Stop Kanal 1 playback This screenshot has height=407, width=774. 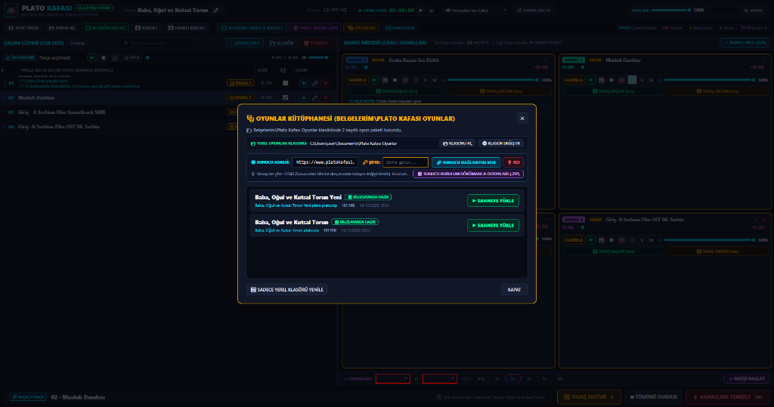point(395,80)
